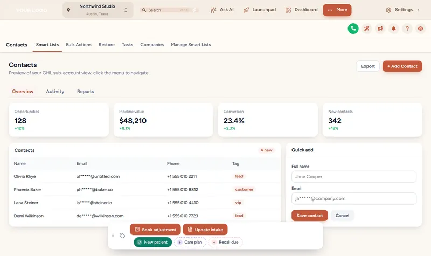Image resolution: width=431 pixels, height=256 pixels.
Task: Click the Export button
Action: pyautogui.click(x=368, y=66)
